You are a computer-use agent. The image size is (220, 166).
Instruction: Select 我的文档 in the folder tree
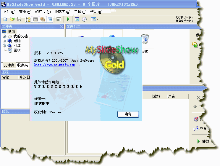point(21,36)
